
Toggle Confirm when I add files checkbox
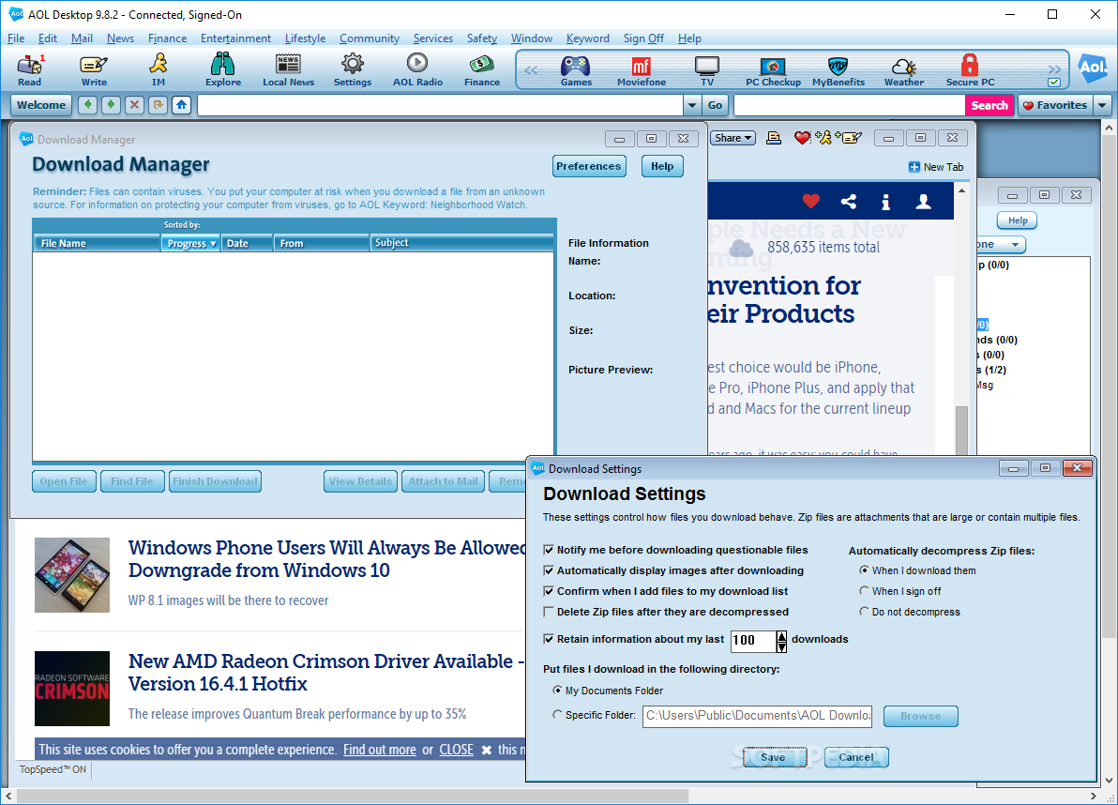[x=549, y=591]
